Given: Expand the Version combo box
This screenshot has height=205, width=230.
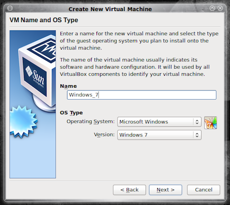Looking at the screenshot, I should tap(159, 135).
